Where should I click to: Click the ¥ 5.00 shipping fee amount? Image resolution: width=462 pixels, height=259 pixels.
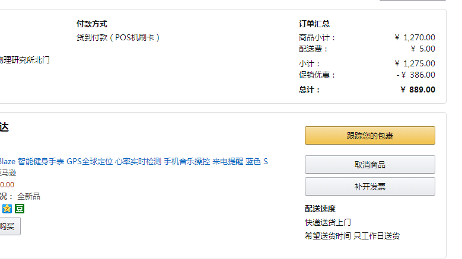(423, 49)
